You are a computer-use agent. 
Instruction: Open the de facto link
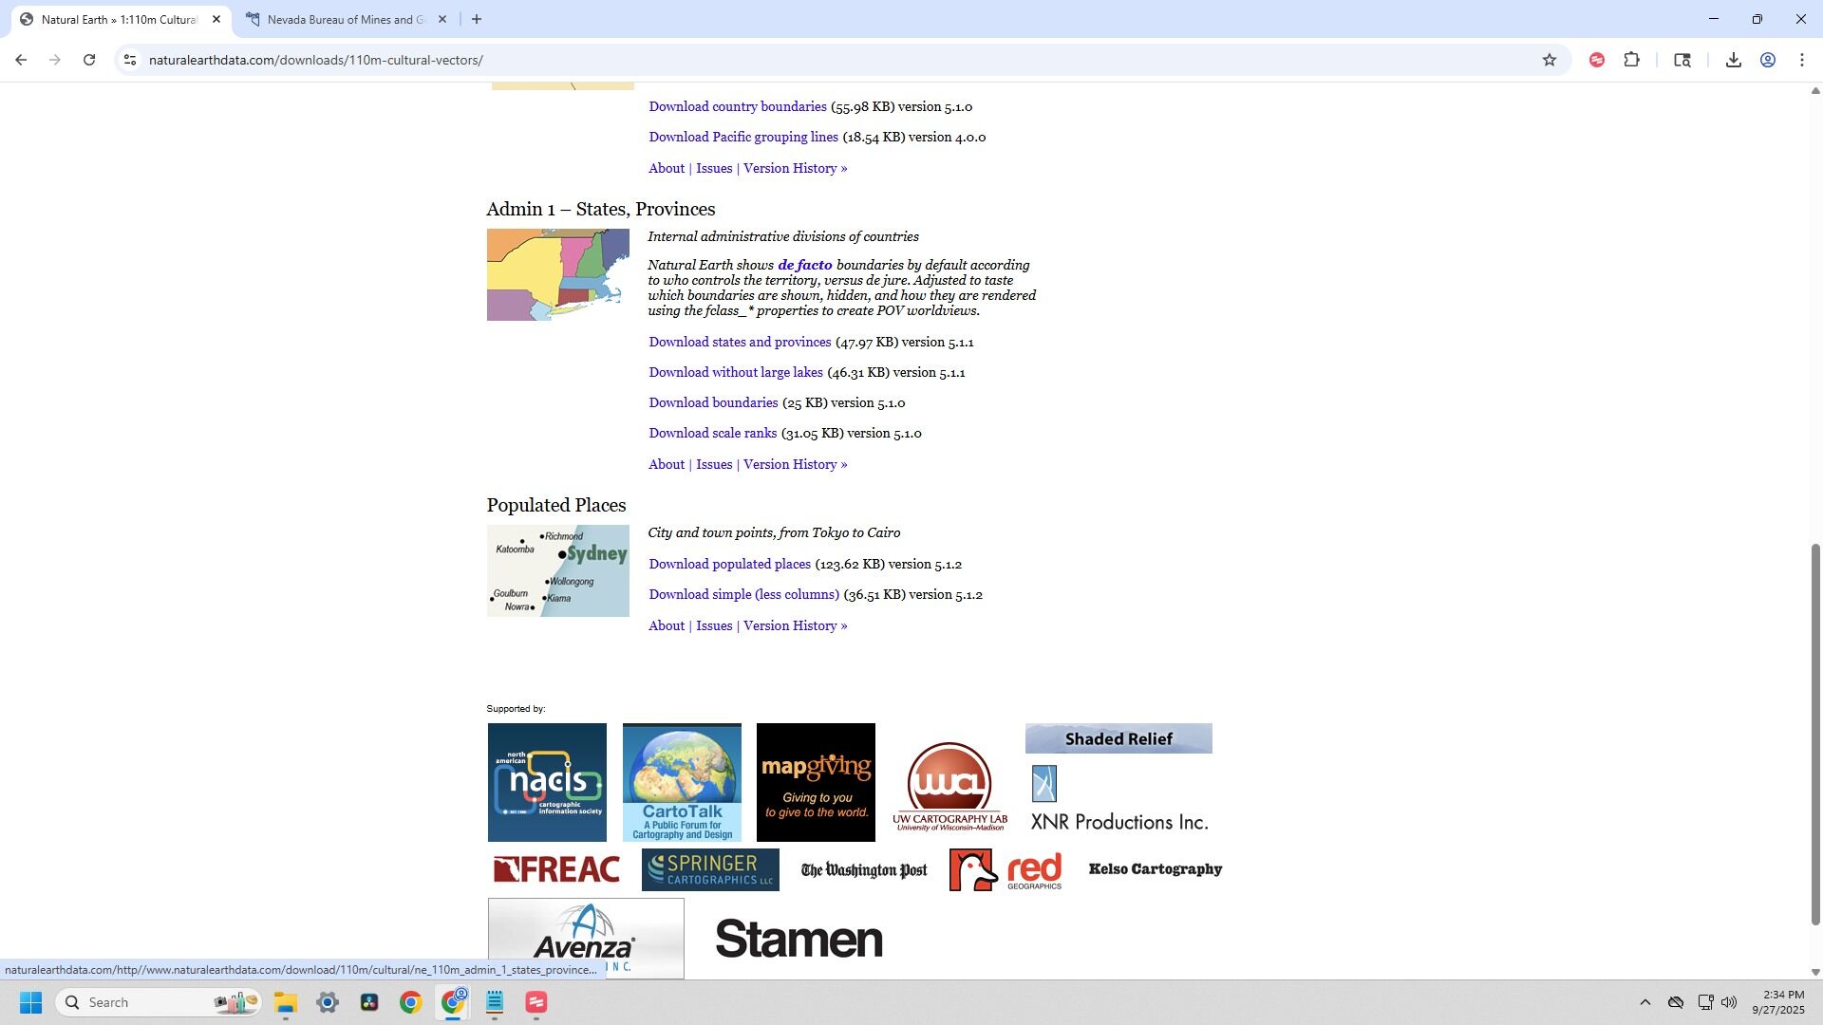coord(804,265)
